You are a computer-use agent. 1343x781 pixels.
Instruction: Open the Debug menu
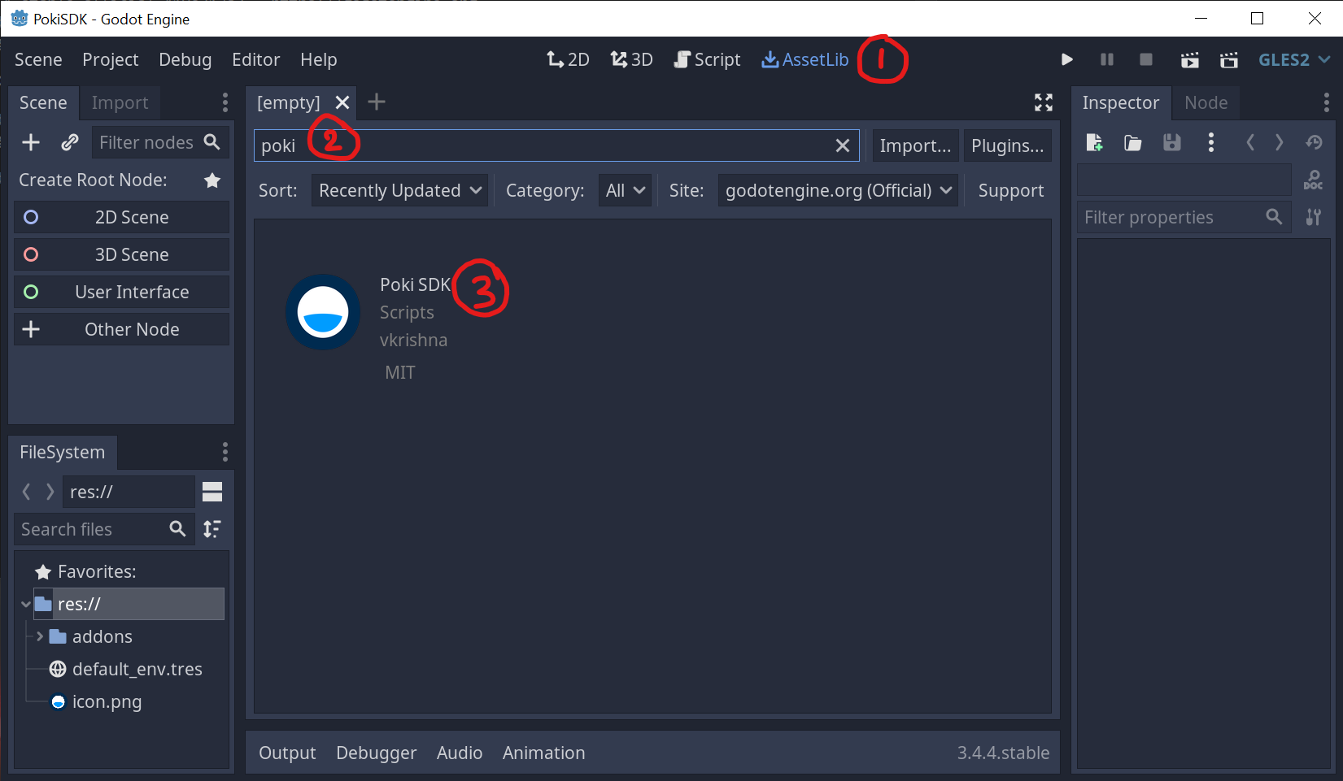(x=185, y=59)
